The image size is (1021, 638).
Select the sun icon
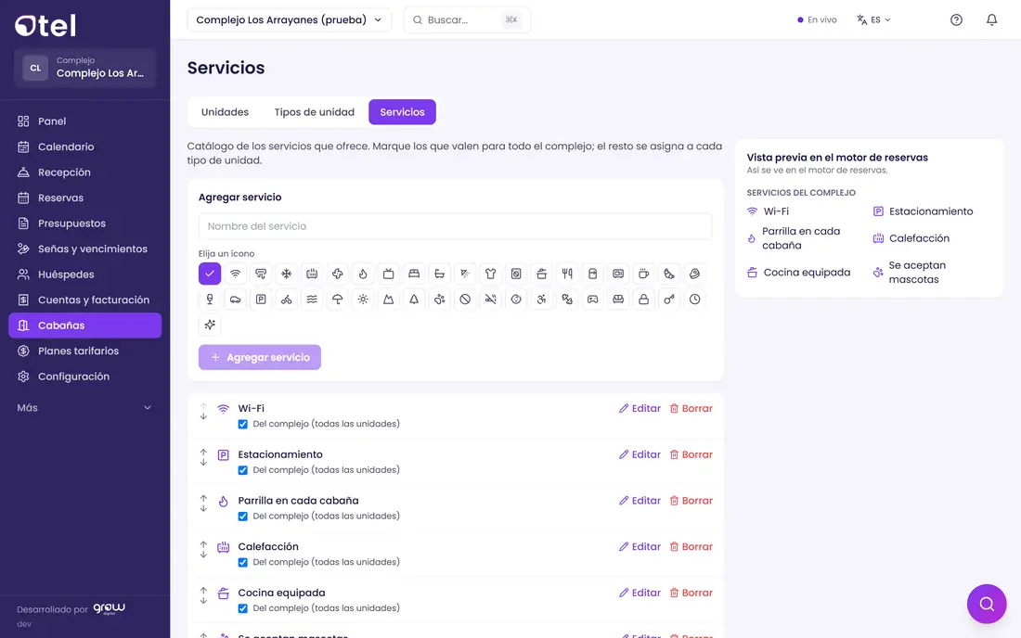[363, 300]
